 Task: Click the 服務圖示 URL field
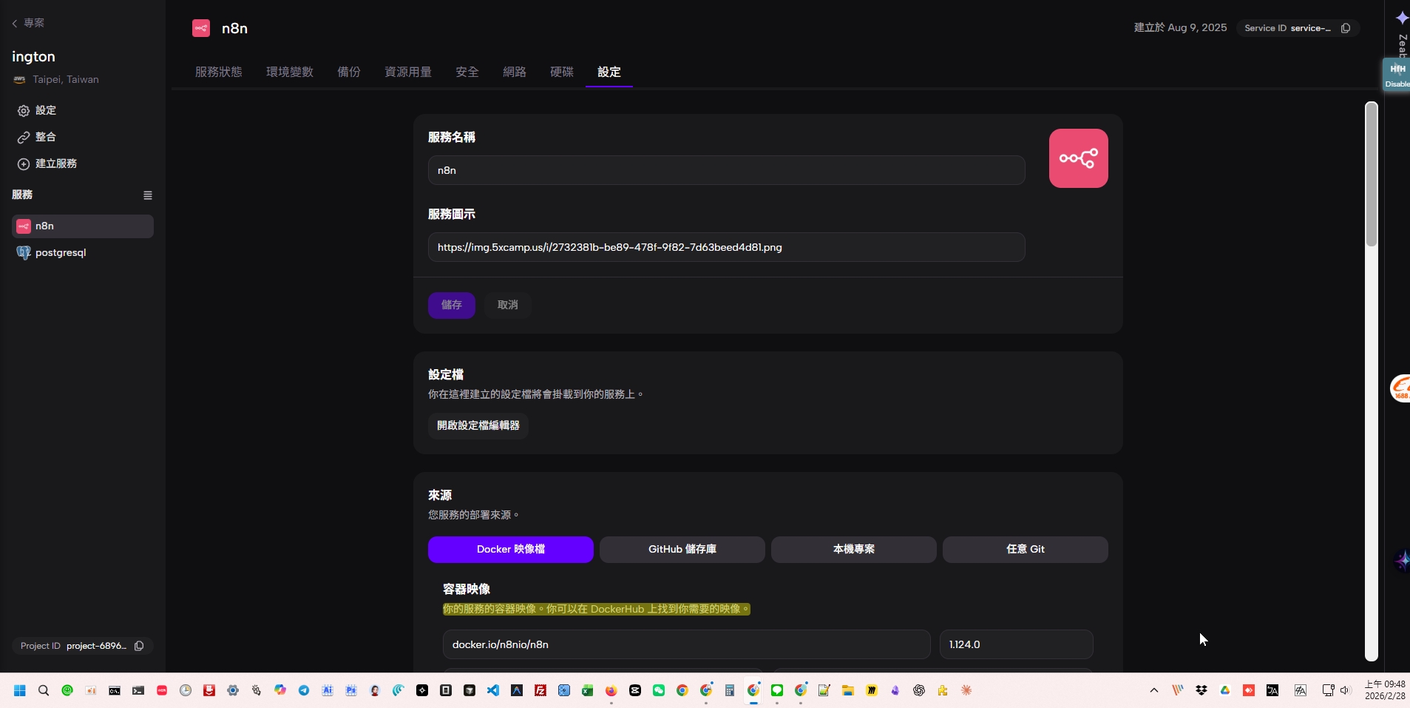[x=726, y=247]
